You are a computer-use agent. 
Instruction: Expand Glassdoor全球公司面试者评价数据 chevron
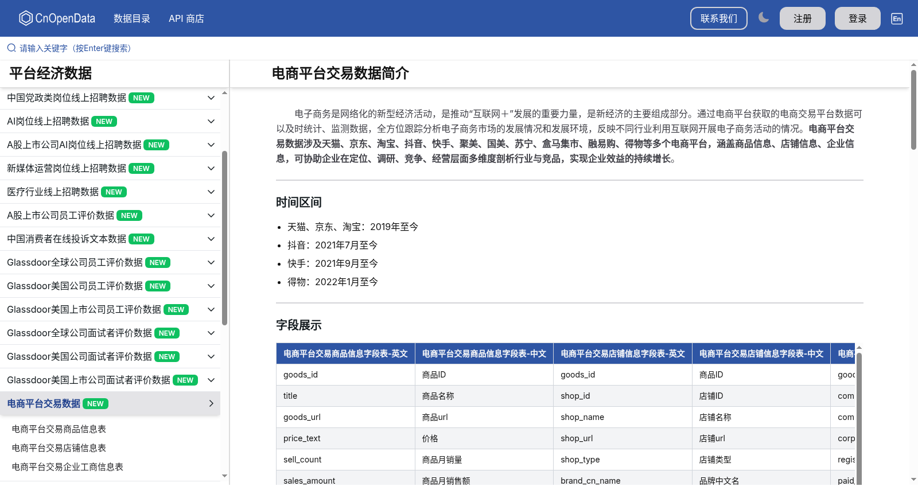pyautogui.click(x=211, y=333)
